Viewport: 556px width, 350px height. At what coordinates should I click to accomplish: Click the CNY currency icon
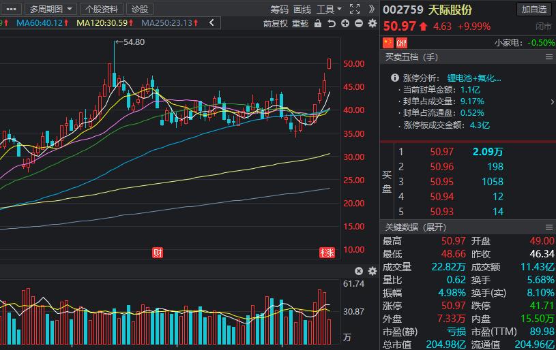pos(401,43)
